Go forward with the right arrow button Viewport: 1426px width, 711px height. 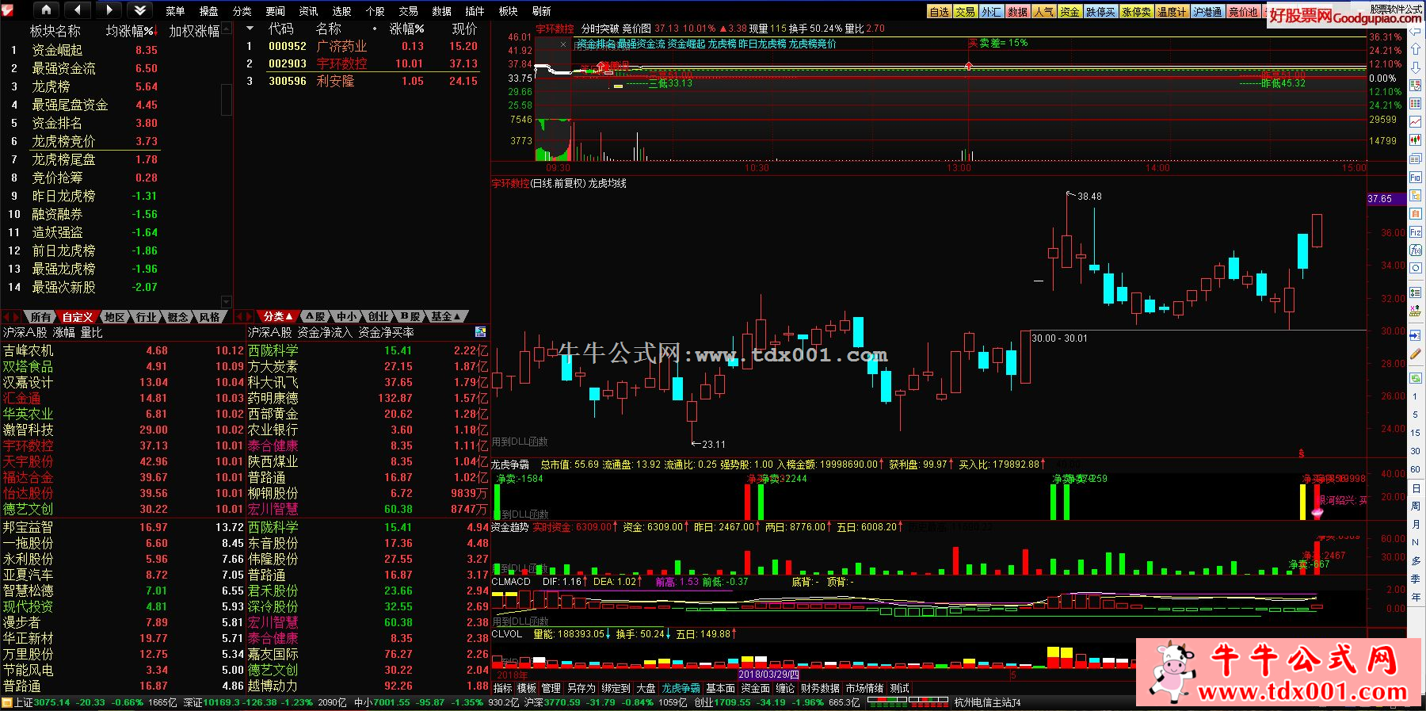pos(109,10)
